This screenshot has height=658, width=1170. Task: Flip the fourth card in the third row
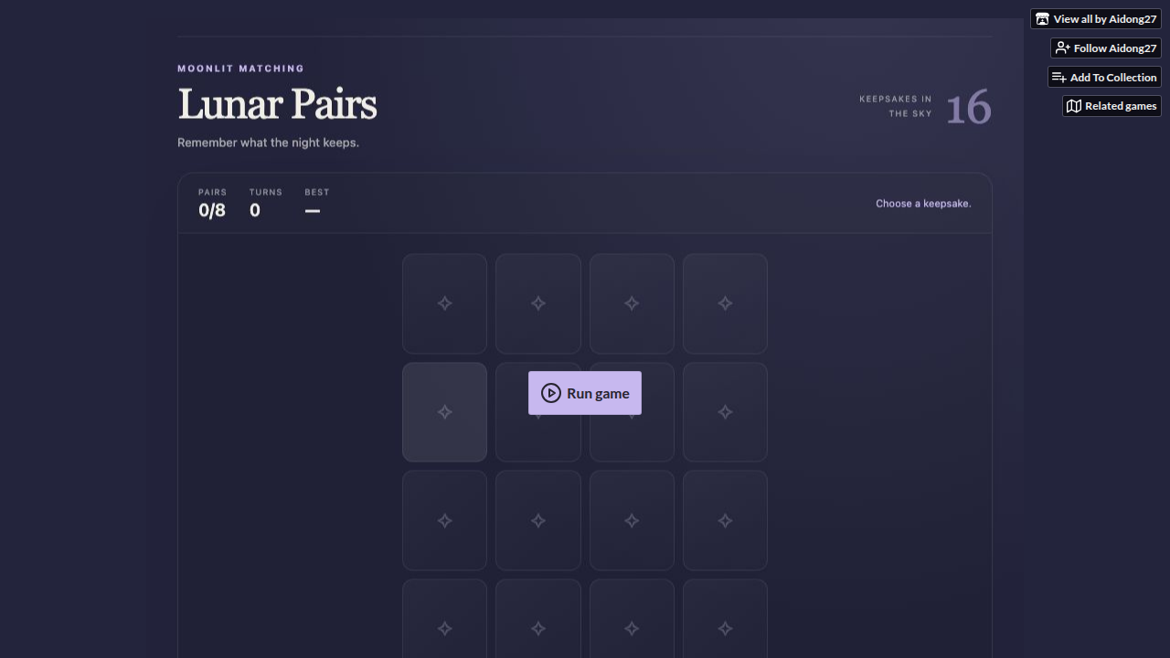[725, 521]
